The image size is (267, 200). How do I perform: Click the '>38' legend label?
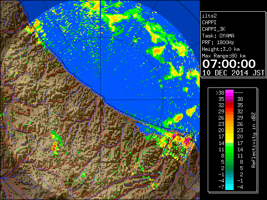(220, 92)
